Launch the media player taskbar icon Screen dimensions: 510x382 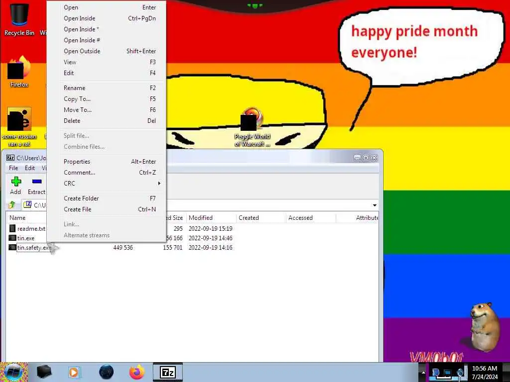(x=74, y=372)
